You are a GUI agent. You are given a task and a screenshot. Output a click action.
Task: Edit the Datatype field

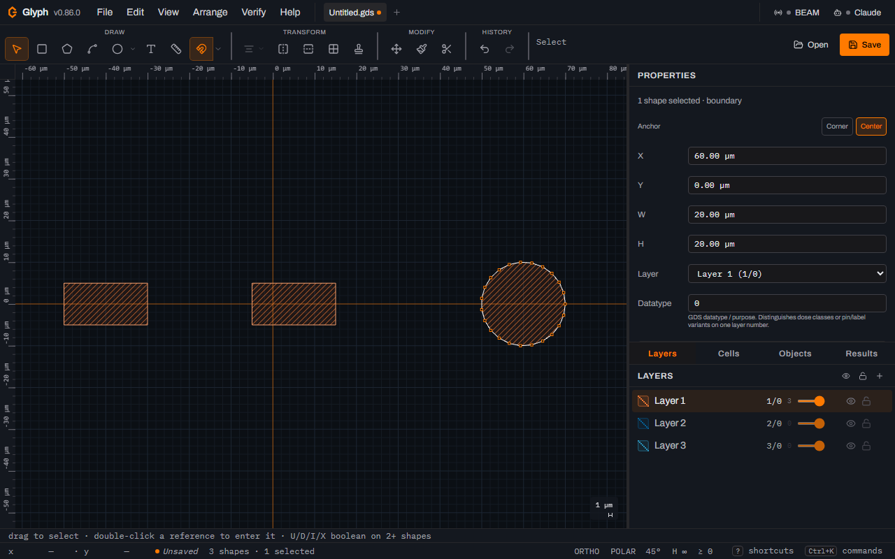[787, 303]
